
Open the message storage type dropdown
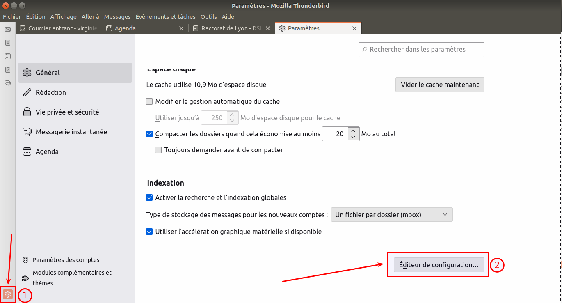(x=391, y=215)
